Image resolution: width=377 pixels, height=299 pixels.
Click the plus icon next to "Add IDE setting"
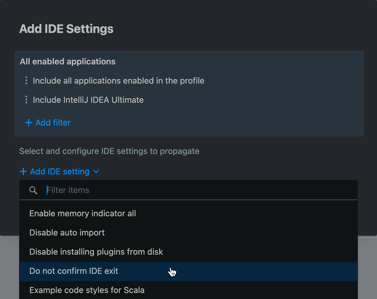(x=23, y=171)
